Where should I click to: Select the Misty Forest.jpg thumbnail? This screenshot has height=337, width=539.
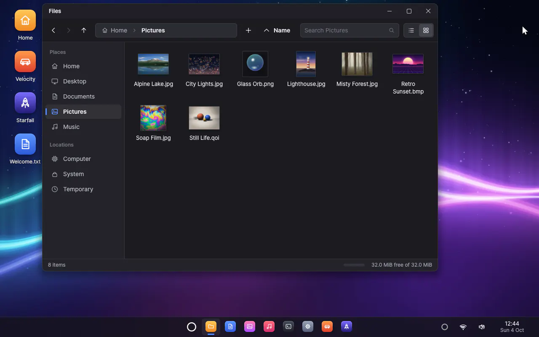point(357,64)
